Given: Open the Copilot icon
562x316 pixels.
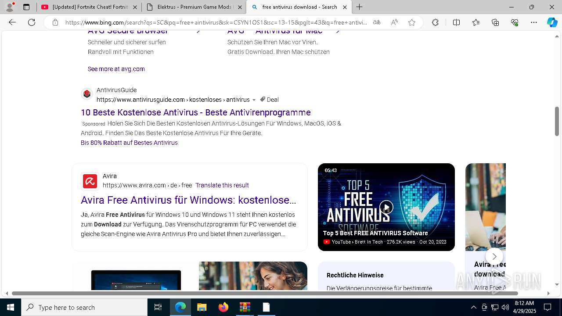Looking at the screenshot, I should (x=552, y=22).
